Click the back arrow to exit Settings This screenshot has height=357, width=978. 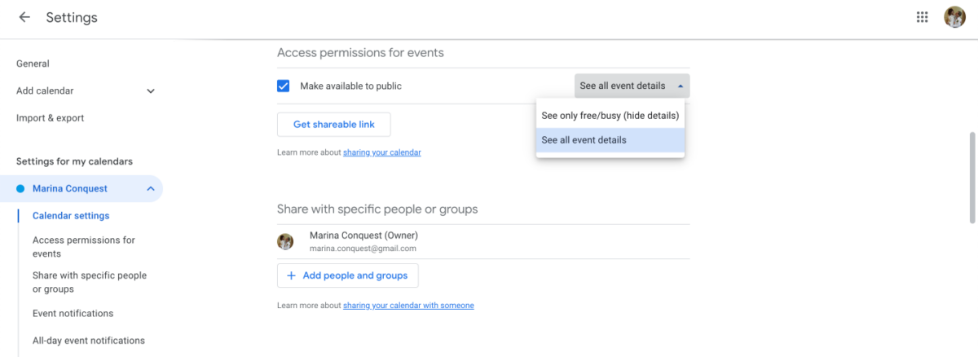tap(24, 17)
